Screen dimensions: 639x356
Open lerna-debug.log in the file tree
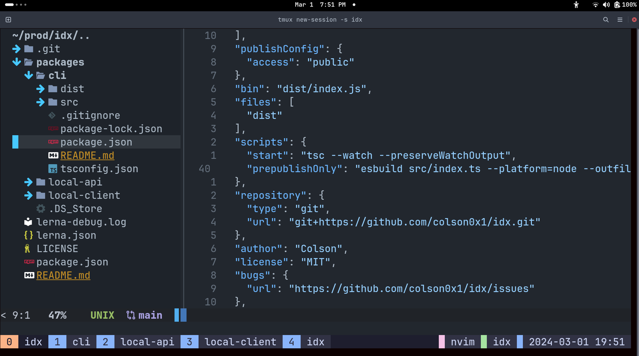81,222
